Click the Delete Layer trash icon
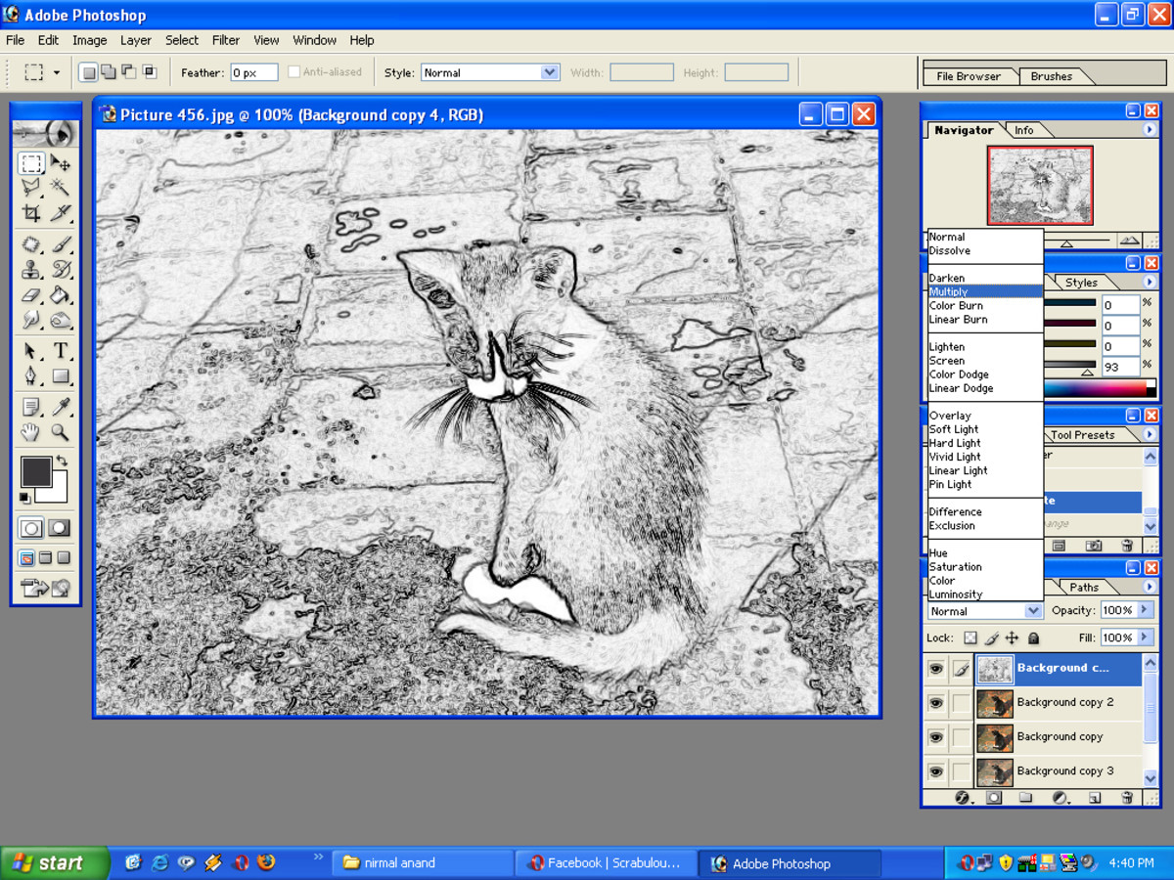Image resolution: width=1174 pixels, height=880 pixels. click(1125, 798)
